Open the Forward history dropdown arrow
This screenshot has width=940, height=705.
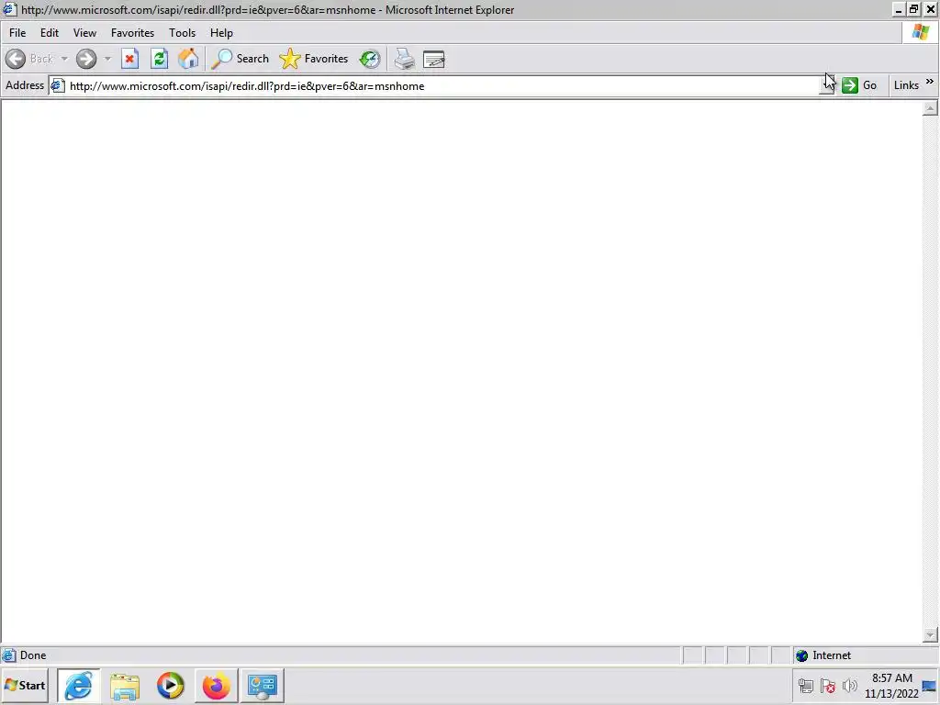click(107, 59)
